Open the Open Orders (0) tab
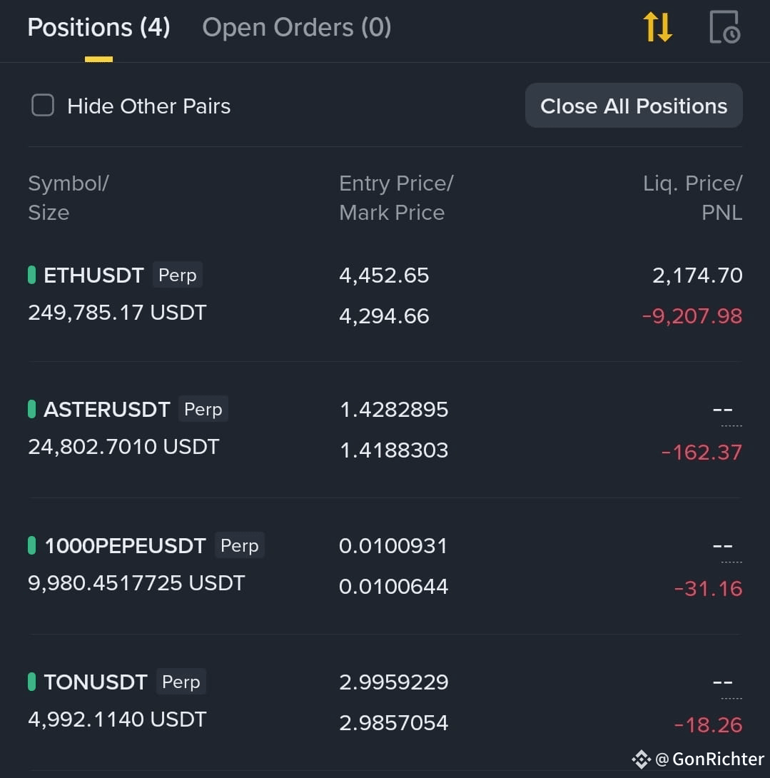 (297, 27)
